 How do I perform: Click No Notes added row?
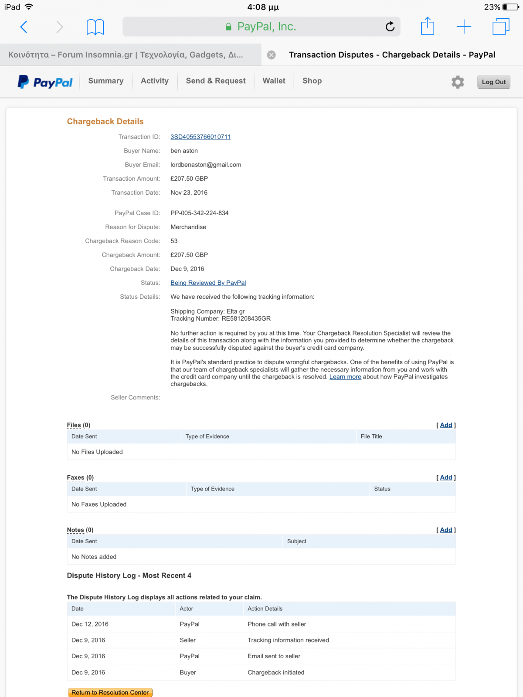(261, 557)
